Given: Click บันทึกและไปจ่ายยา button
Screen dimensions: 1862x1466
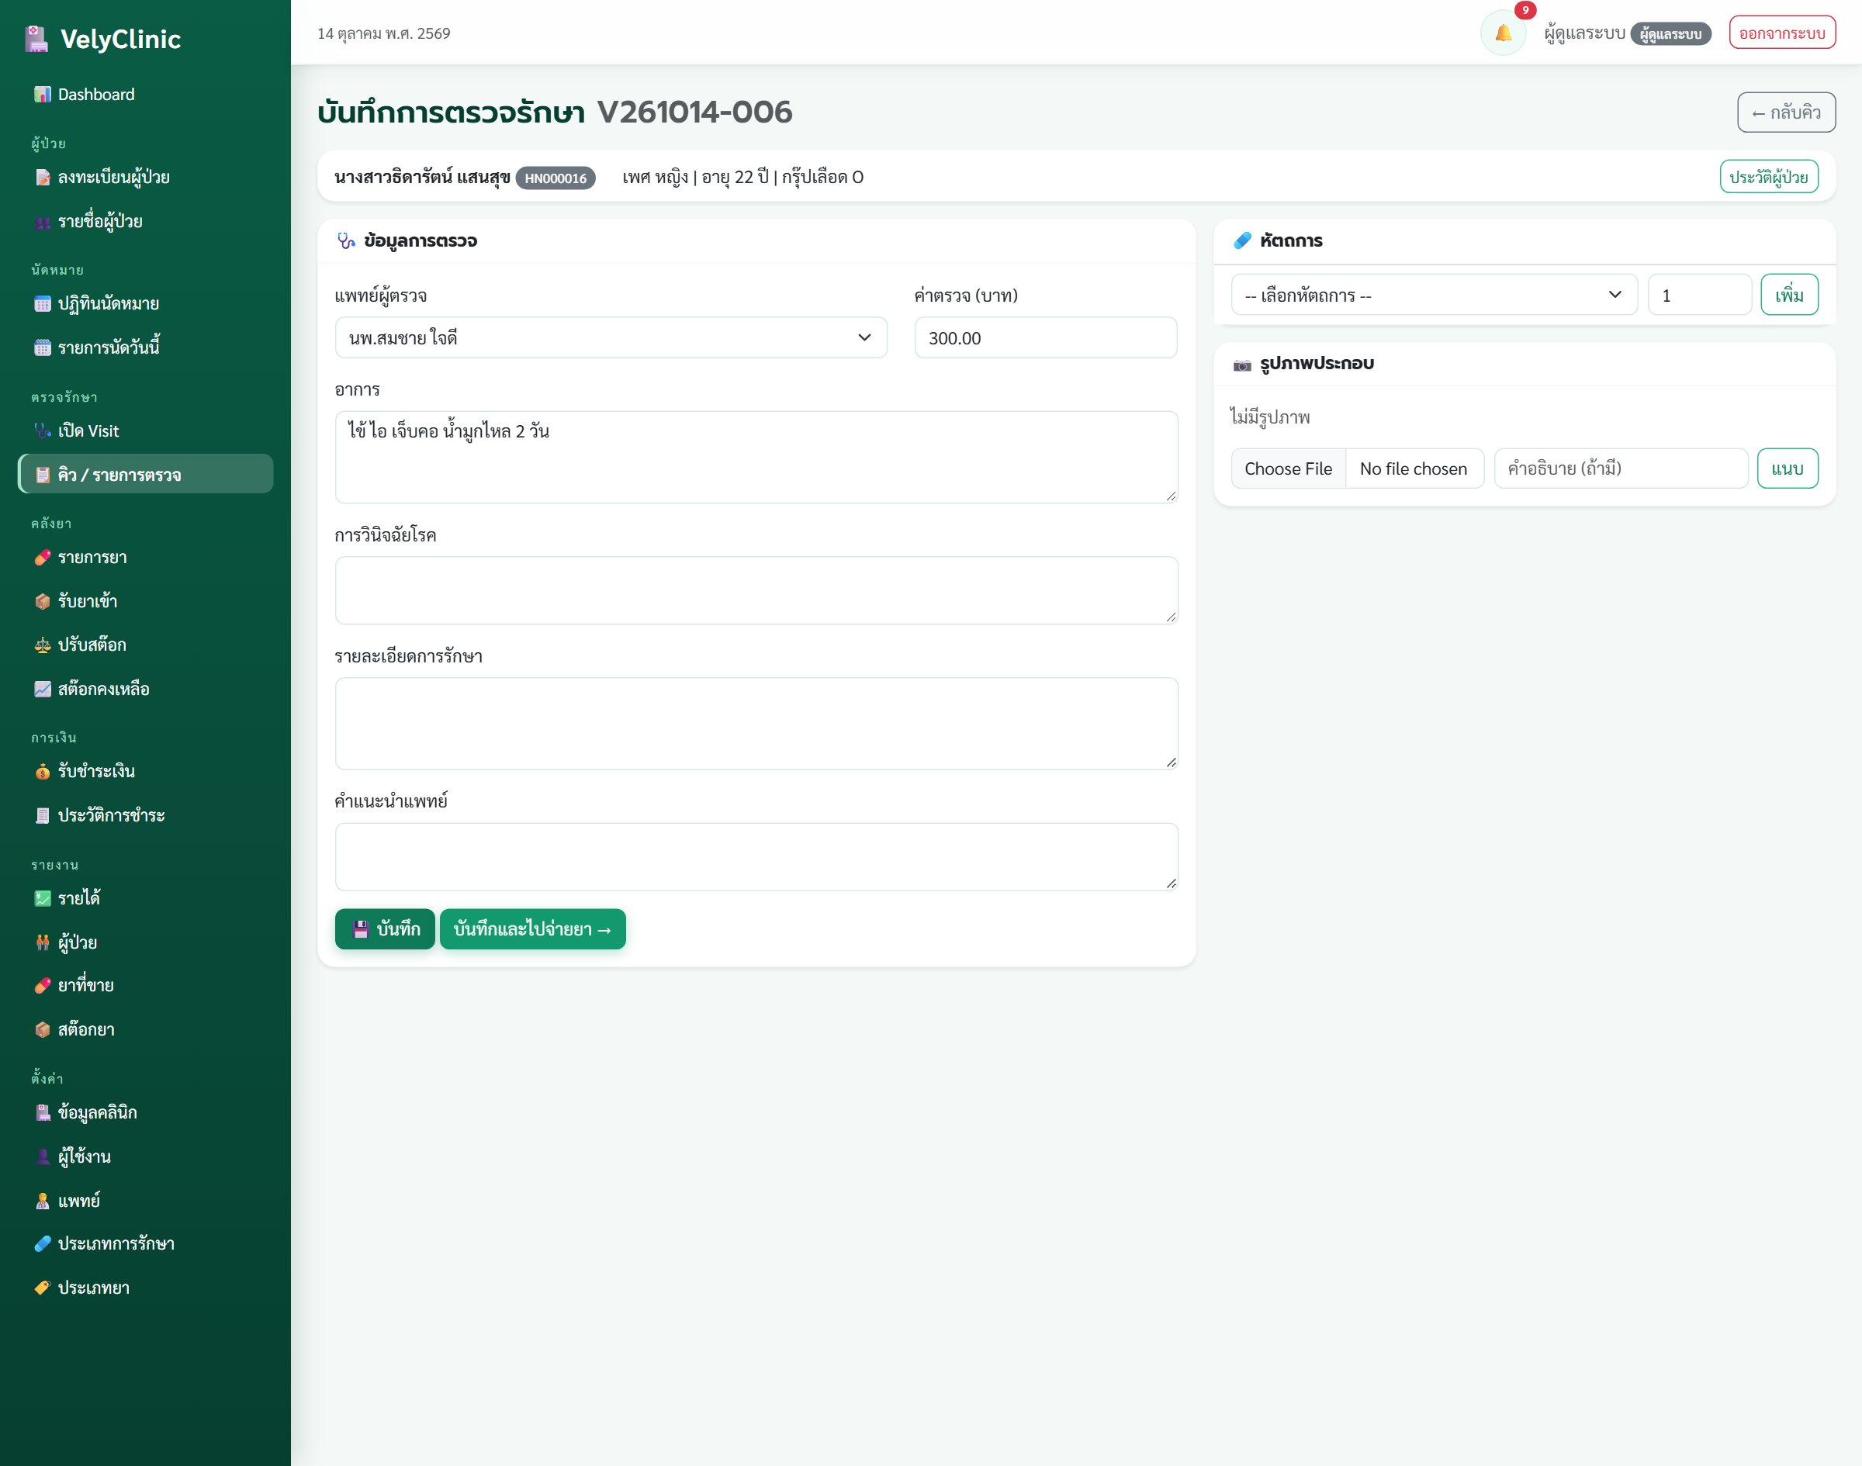Looking at the screenshot, I should [x=532, y=928].
